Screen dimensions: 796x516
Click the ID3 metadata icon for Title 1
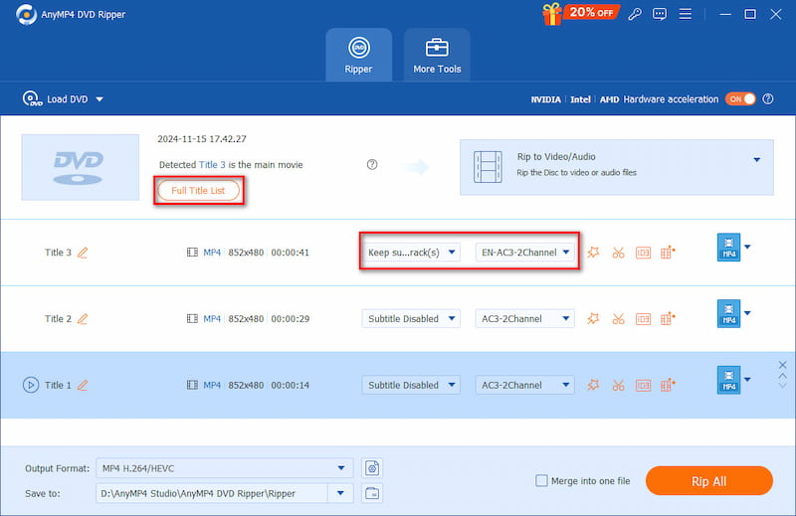[643, 385]
